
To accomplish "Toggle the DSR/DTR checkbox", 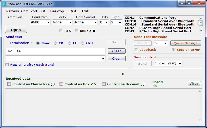I will pos(77,31).
